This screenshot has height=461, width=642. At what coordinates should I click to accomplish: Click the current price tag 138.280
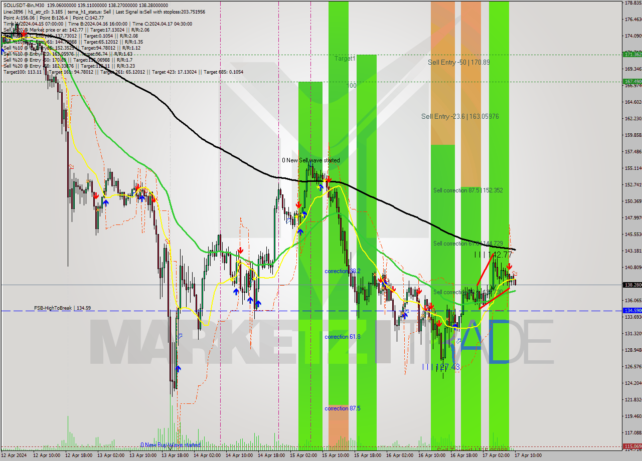pyautogui.click(x=632, y=285)
